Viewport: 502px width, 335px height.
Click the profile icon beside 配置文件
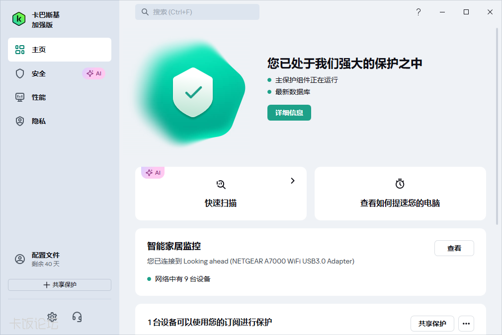20,259
